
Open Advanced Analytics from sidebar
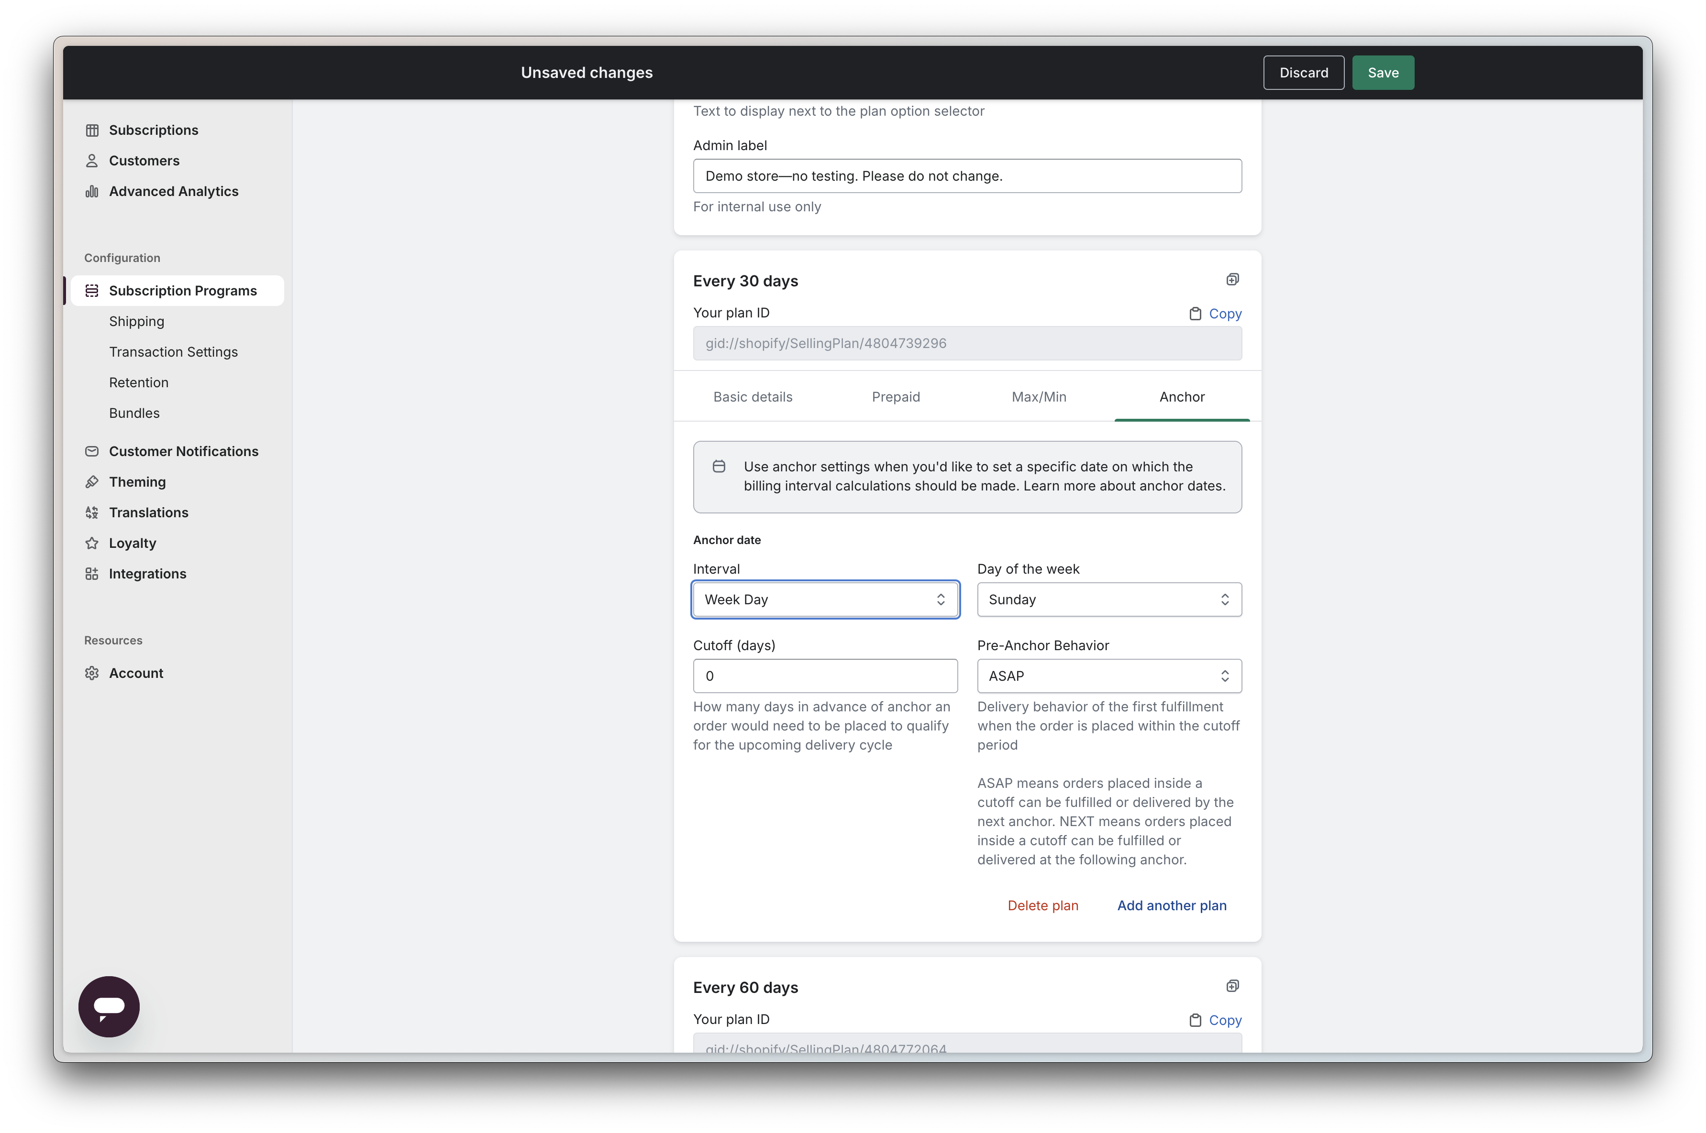tap(173, 192)
